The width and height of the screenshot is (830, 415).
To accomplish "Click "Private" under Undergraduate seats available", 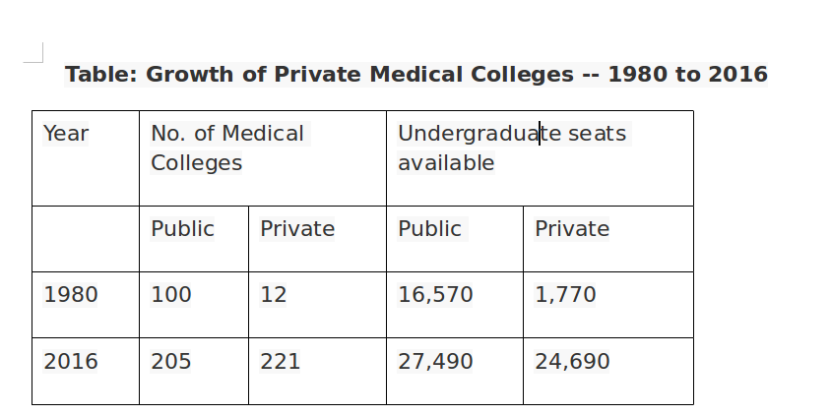I will pos(572,229).
